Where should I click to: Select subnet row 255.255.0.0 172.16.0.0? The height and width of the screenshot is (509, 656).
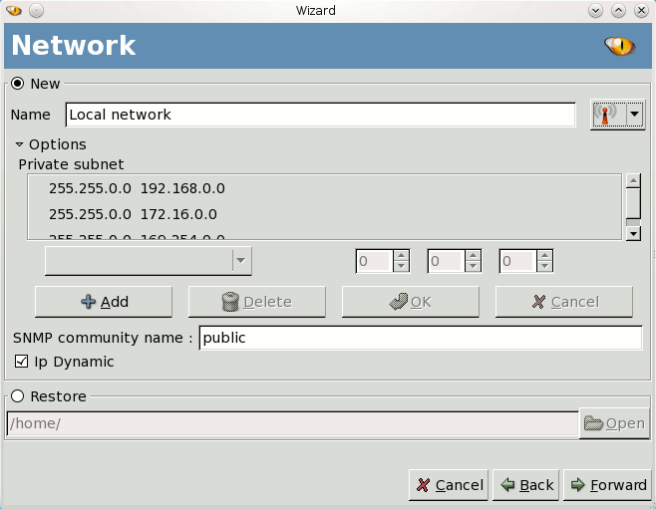[324, 214]
